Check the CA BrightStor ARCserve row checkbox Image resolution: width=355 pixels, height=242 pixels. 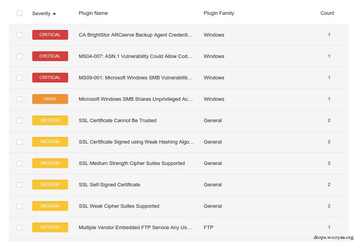tap(19, 35)
